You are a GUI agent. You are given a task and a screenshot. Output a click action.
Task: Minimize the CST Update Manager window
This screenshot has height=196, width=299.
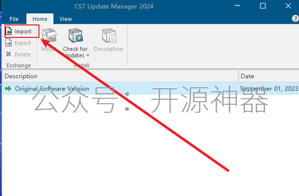tap(237, 6)
